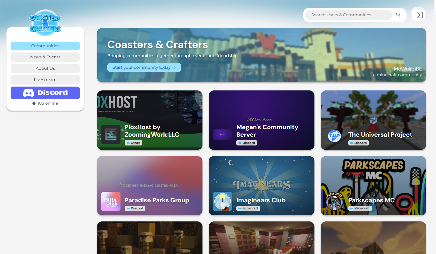Open Megan's Community Server purple avatar

(222, 135)
